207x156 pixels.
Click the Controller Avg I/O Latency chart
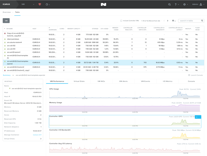(x=125, y=149)
